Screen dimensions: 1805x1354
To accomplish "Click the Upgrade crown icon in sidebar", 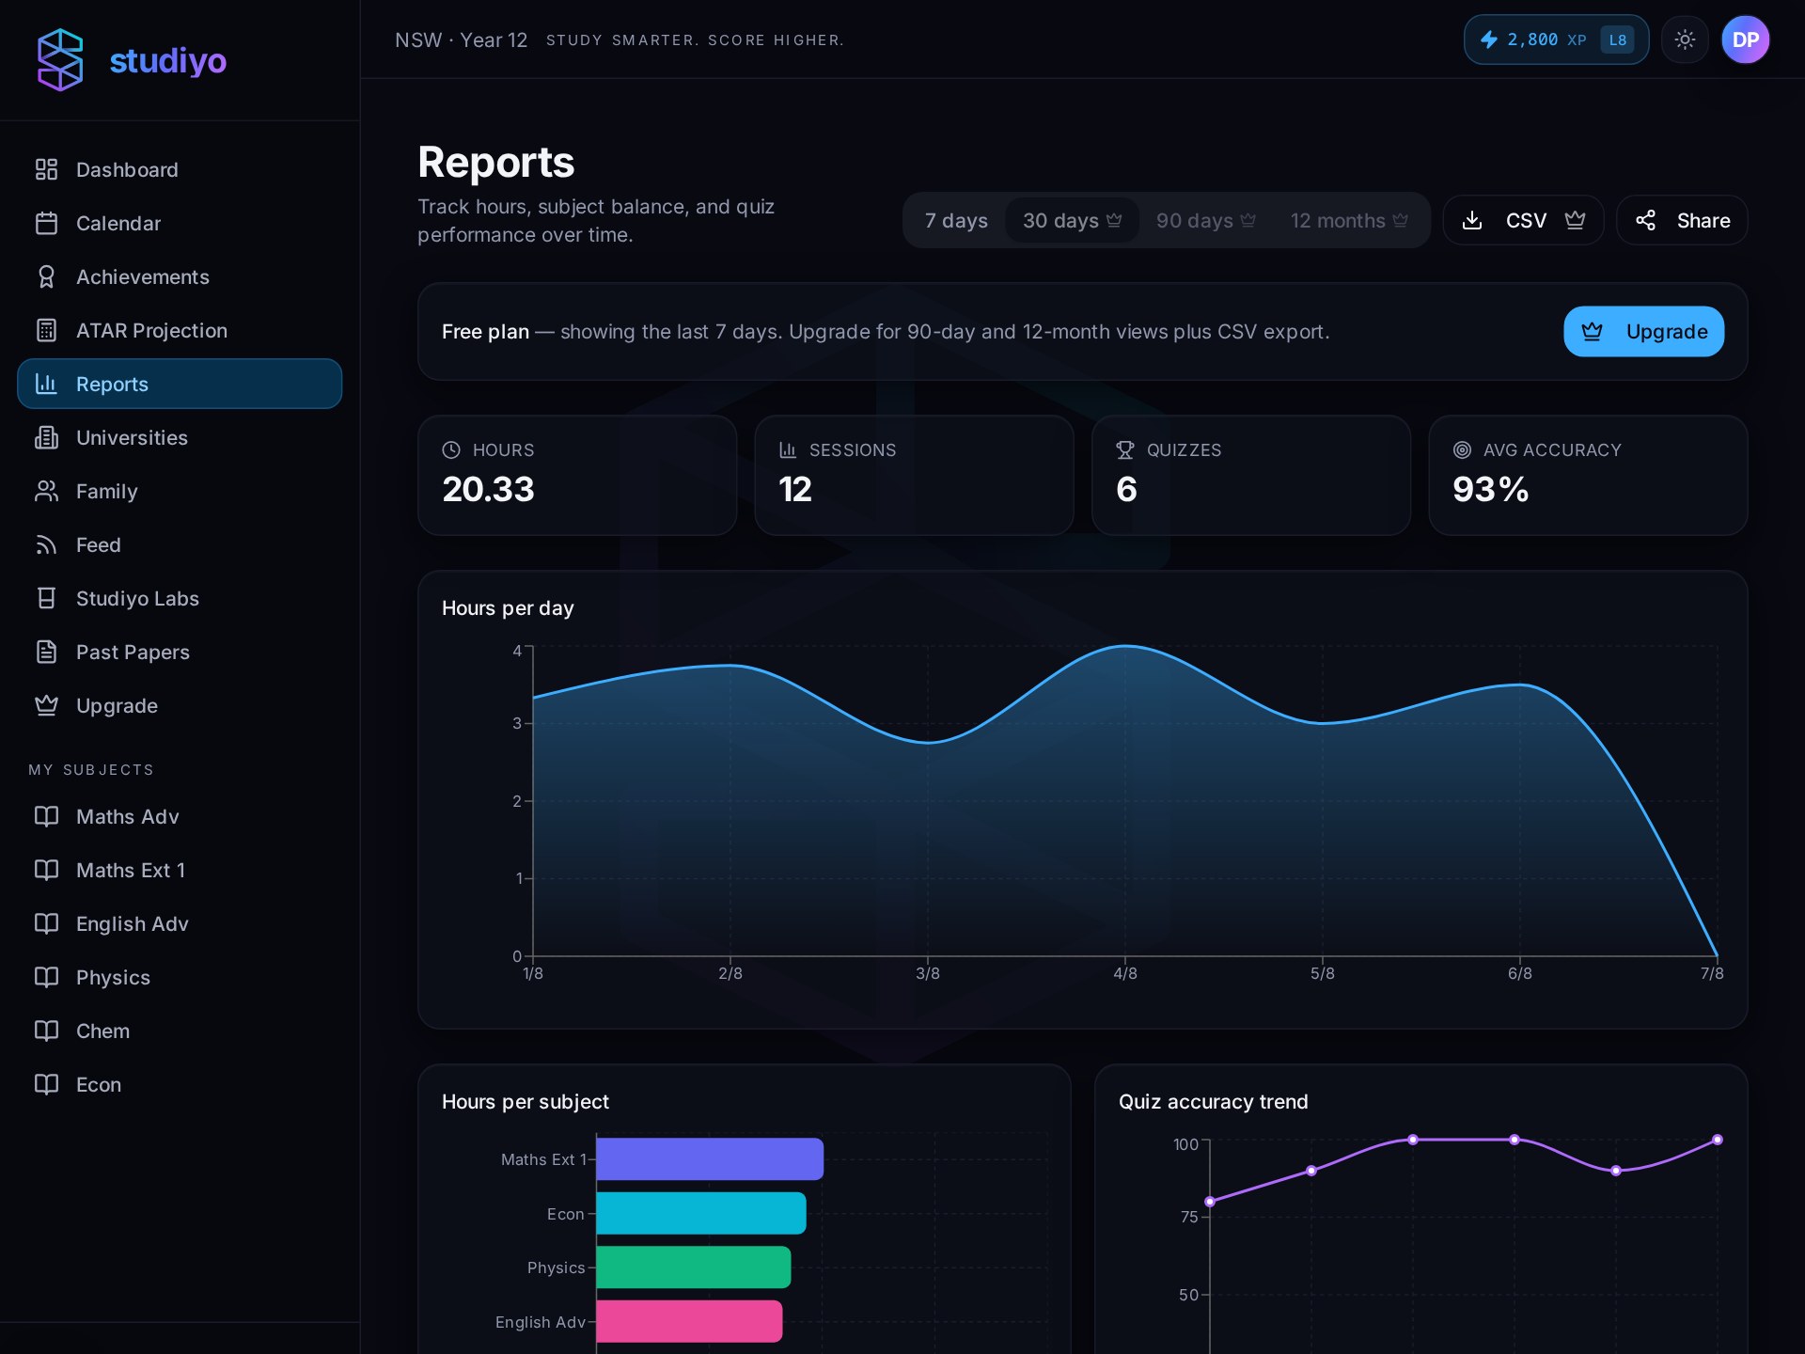I will coord(46,705).
